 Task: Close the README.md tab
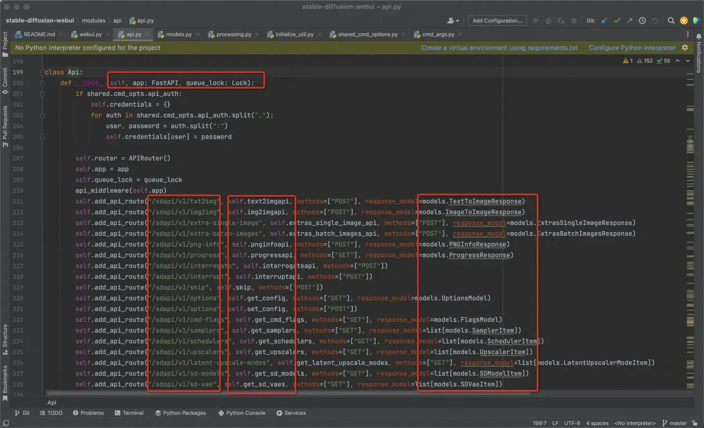point(60,35)
